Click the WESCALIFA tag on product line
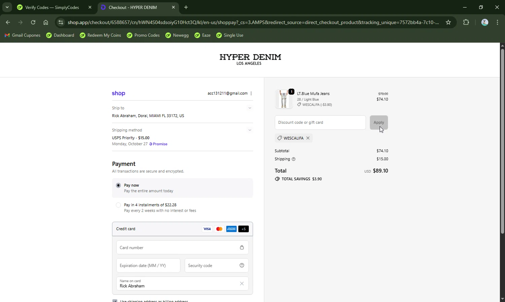Screen dimensions: 505x302 [x=314, y=105]
